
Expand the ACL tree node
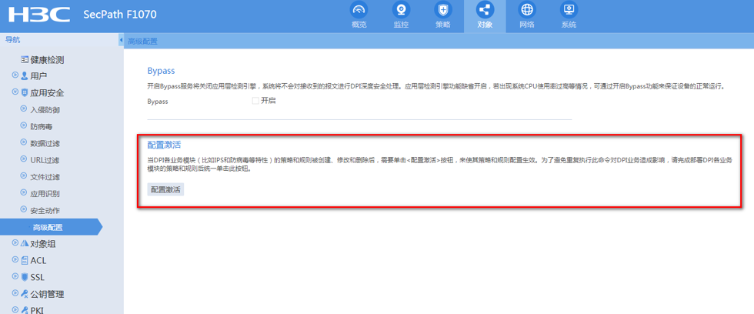(15, 260)
